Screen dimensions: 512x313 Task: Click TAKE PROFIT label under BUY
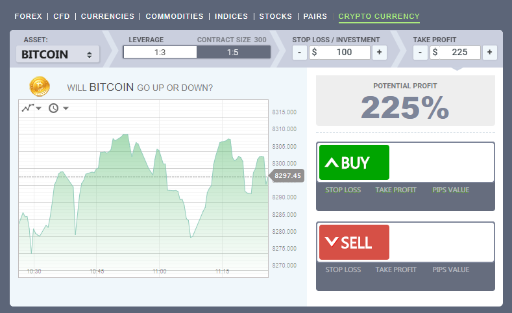click(396, 190)
